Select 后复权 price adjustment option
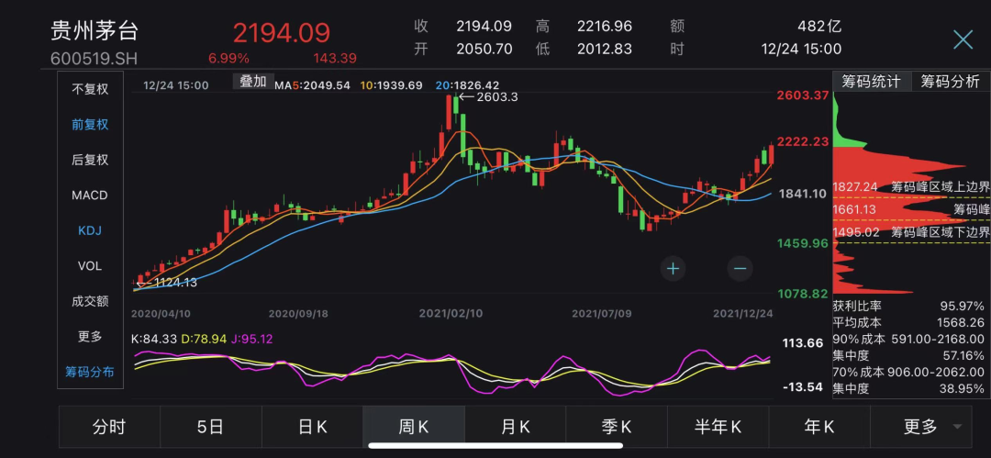This screenshot has width=991, height=458. [x=90, y=160]
